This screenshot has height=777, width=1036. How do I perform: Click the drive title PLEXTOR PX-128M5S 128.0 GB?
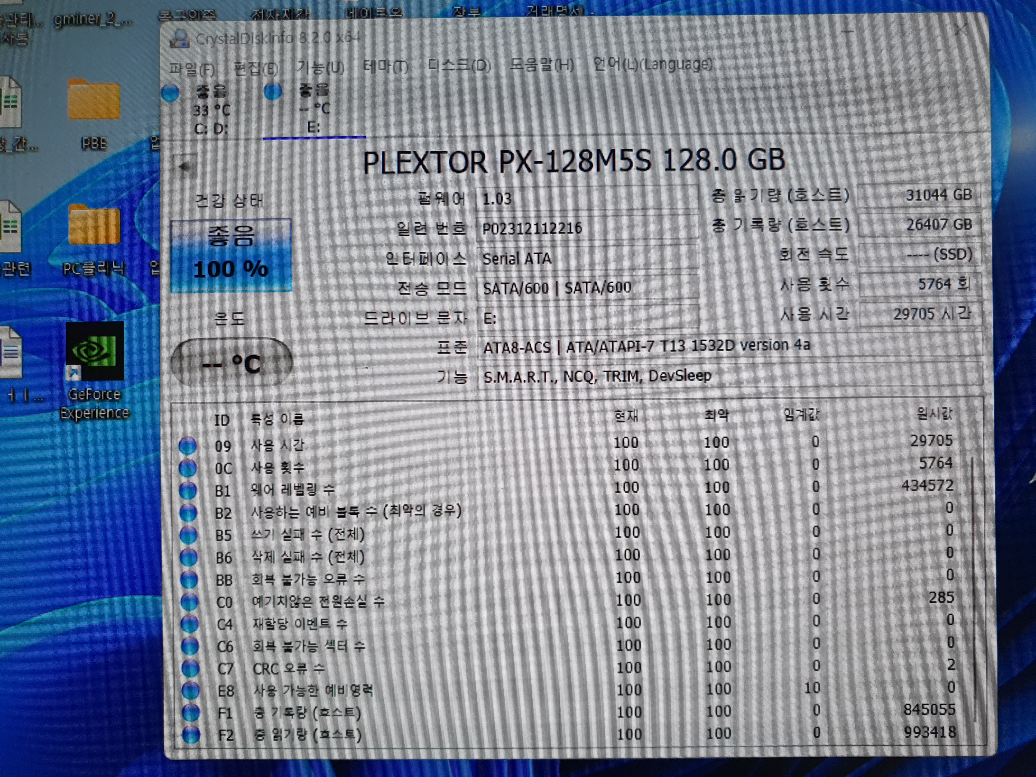[574, 161]
